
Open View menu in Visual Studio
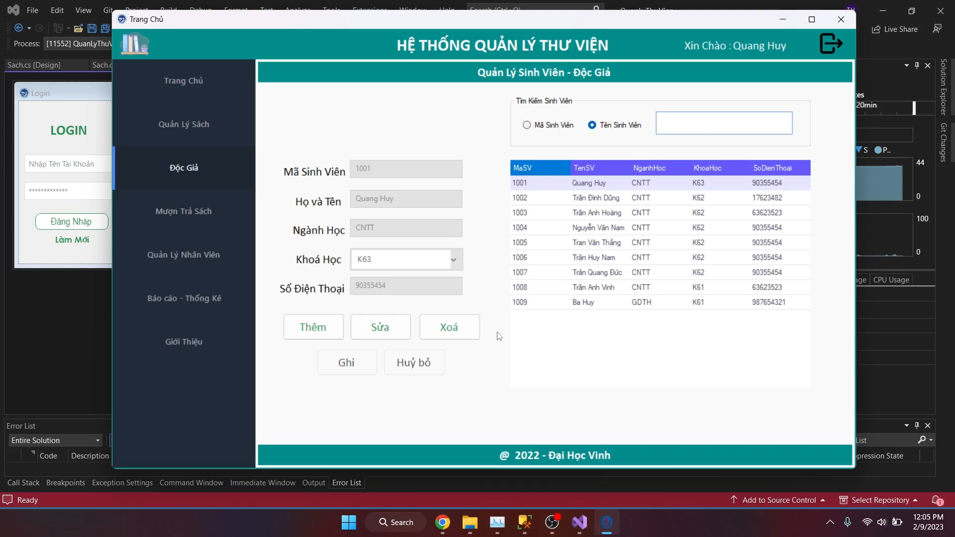pos(83,10)
